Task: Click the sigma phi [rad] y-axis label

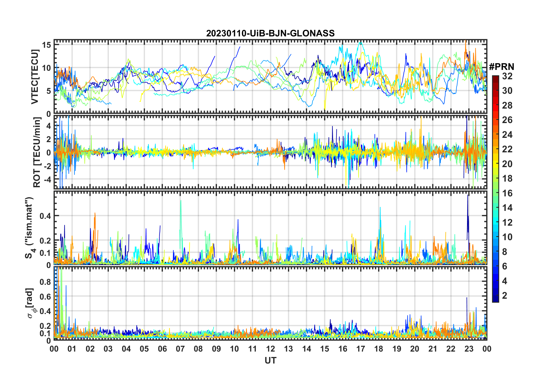Action: 30,303
